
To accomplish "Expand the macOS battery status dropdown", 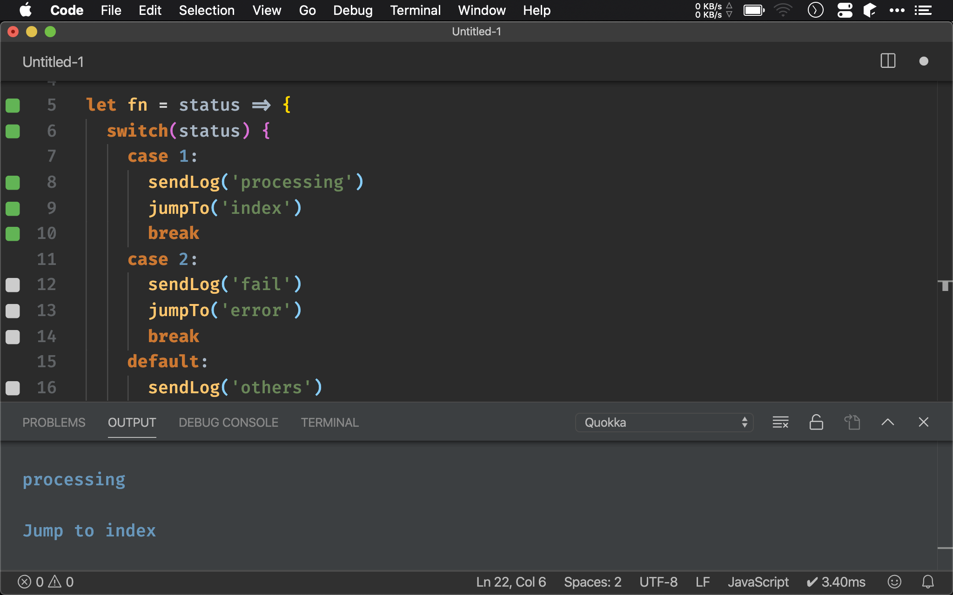I will [x=754, y=9].
